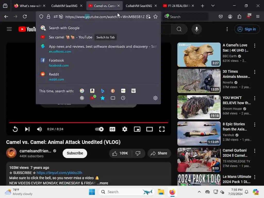Open options for Camel Qurbani video

point(254,151)
